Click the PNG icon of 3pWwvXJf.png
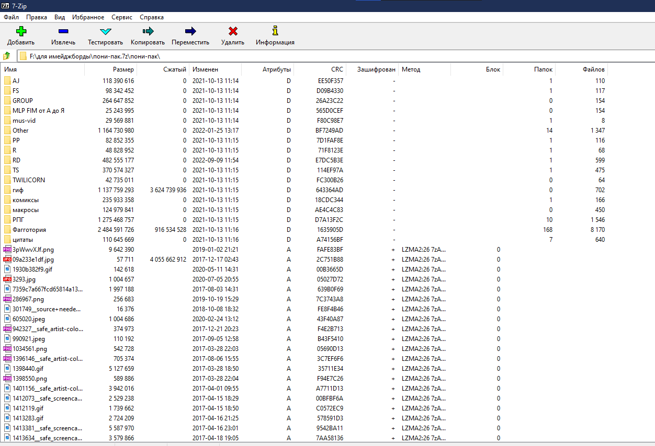655x446 pixels. point(7,250)
